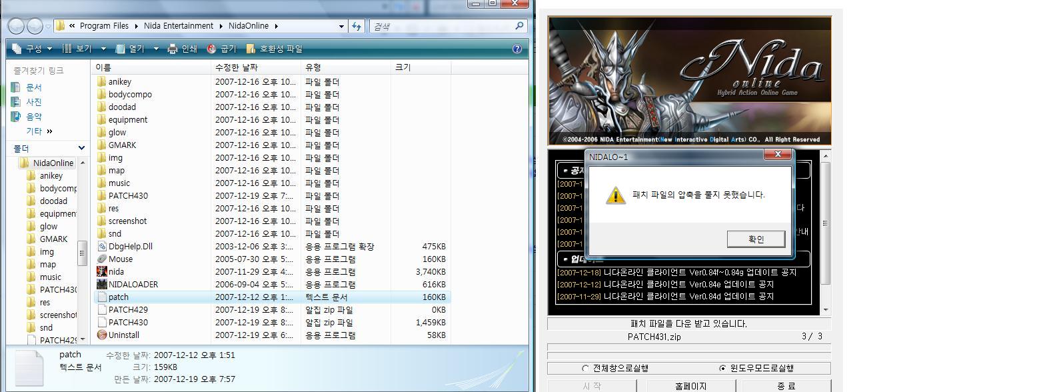Click the Uninstall program icon

102,335
